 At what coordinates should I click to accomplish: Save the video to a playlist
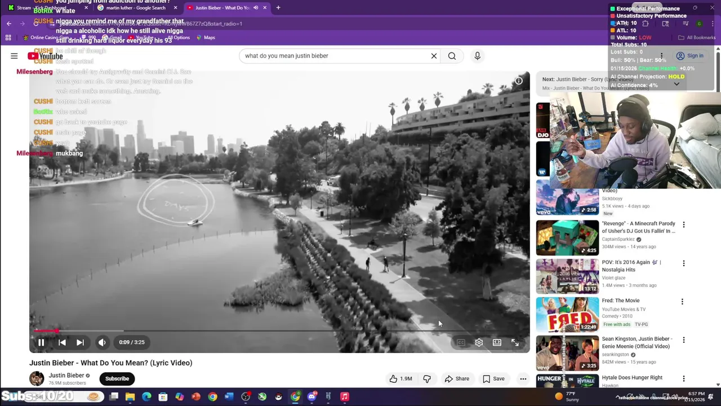click(493, 379)
